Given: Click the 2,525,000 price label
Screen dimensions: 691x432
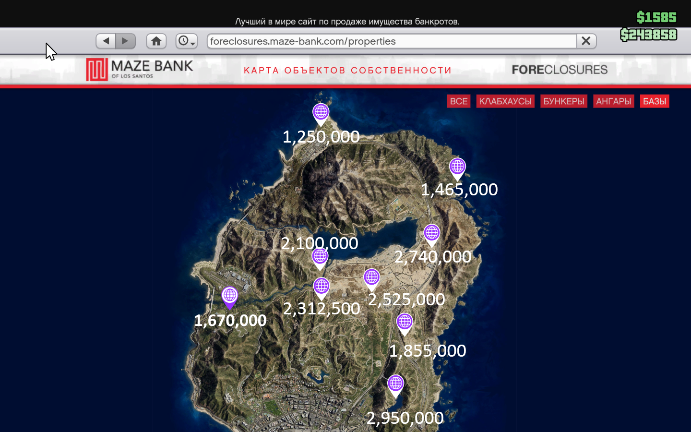Looking at the screenshot, I should (x=406, y=300).
